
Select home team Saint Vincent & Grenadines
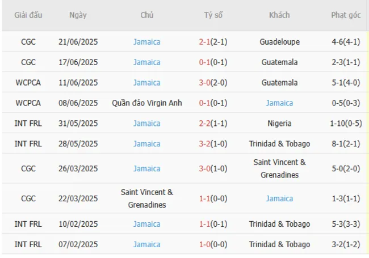coord(146,198)
